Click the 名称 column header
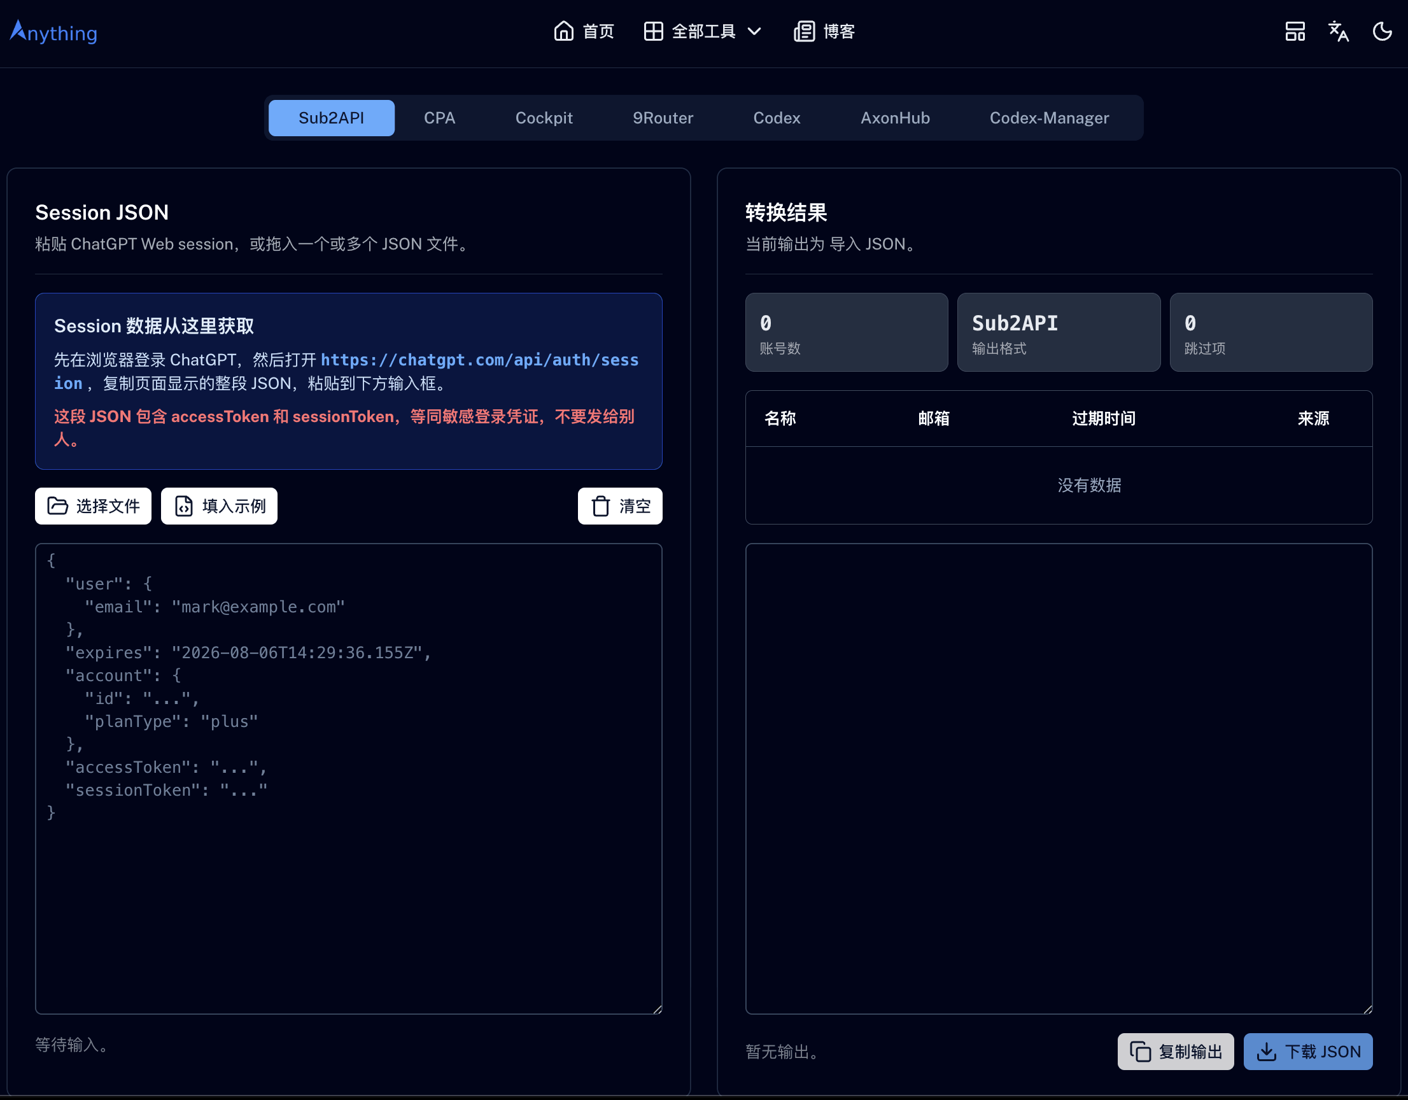The height and width of the screenshot is (1100, 1408). click(780, 418)
